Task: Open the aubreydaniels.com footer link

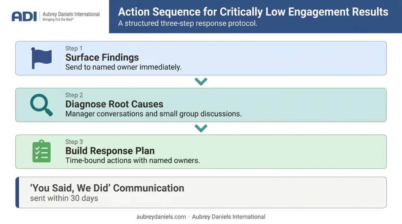Action: click(161, 217)
